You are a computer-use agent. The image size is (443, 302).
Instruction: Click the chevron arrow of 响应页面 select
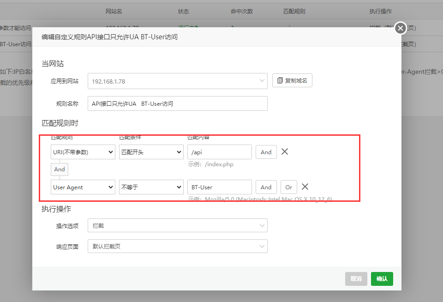[262, 246]
